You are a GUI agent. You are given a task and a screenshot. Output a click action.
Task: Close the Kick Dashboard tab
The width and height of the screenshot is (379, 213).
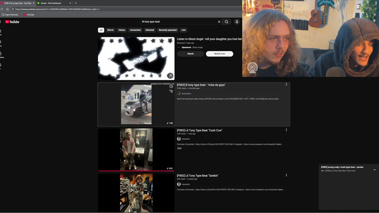pos(70,3)
